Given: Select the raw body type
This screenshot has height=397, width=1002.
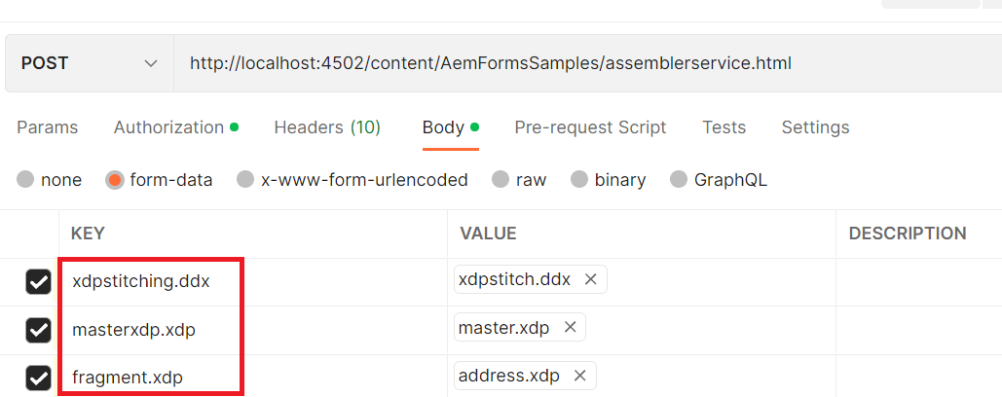Looking at the screenshot, I should coord(501,180).
